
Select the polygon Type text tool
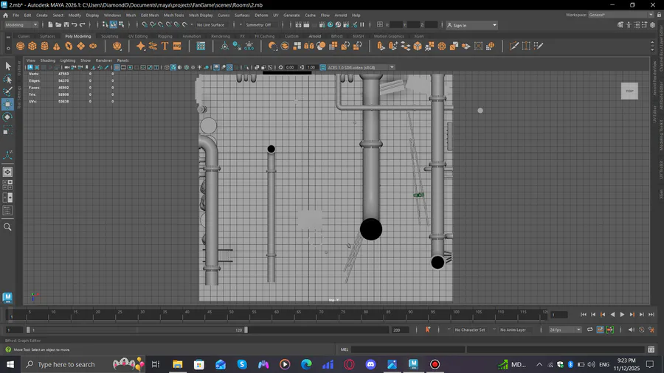pos(165,46)
